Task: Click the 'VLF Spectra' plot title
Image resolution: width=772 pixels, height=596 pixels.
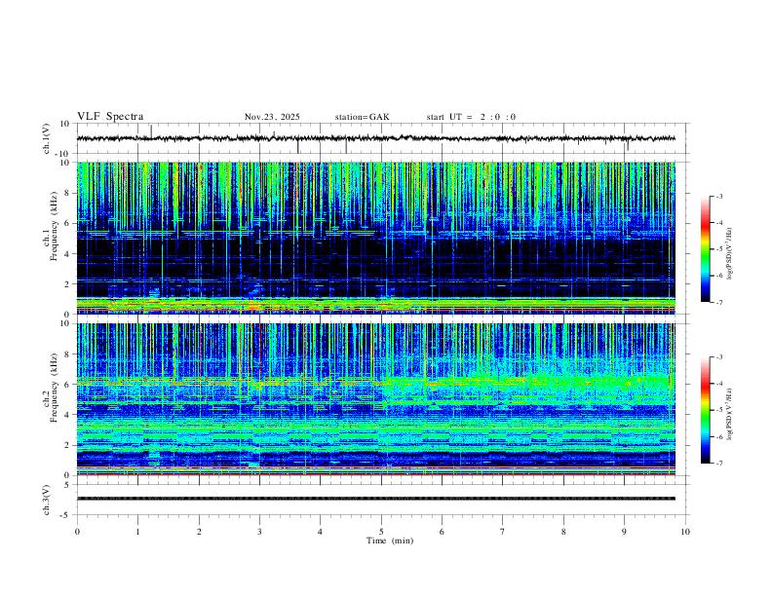Action: [x=110, y=117]
